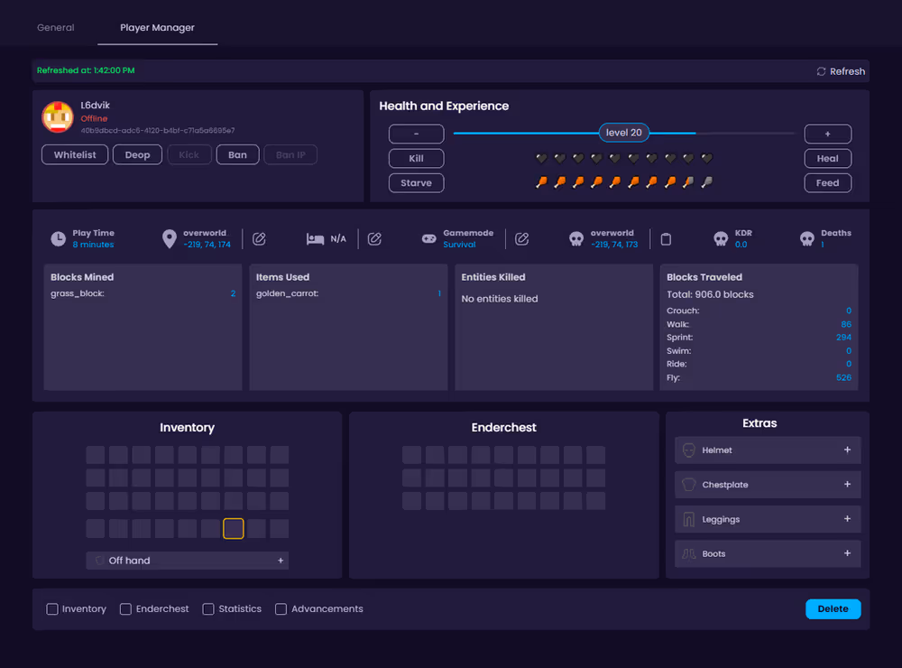The width and height of the screenshot is (902, 668).
Task: Edit the player's overworld location
Action: click(260, 239)
